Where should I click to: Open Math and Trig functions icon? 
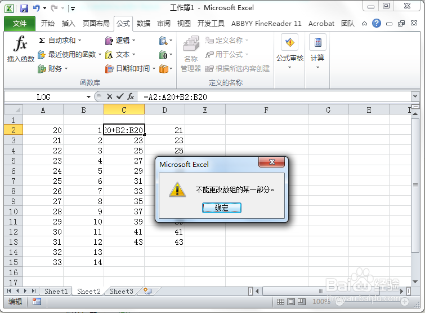[x=165, y=55]
